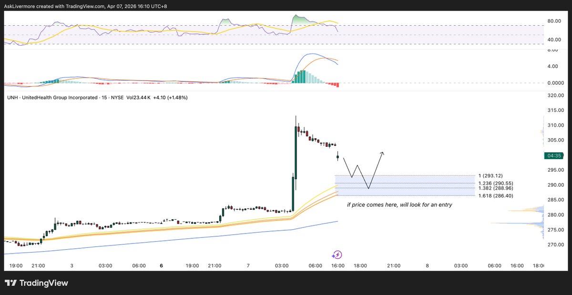Click the 275.00 price axis label

pyautogui.click(x=555, y=230)
